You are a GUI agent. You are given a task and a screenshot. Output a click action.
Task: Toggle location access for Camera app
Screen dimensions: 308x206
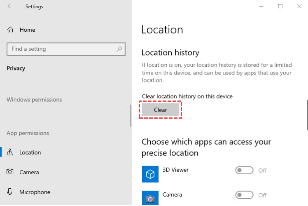coord(244,195)
